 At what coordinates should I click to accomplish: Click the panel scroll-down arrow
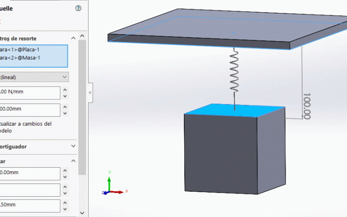coord(82,213)
